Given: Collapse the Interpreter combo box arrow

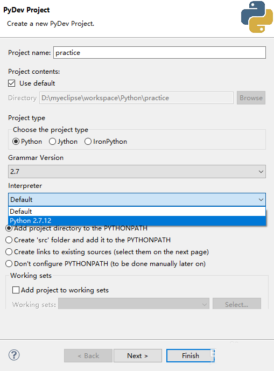Looking at the screenshot, I should click(x=261, y=199).
